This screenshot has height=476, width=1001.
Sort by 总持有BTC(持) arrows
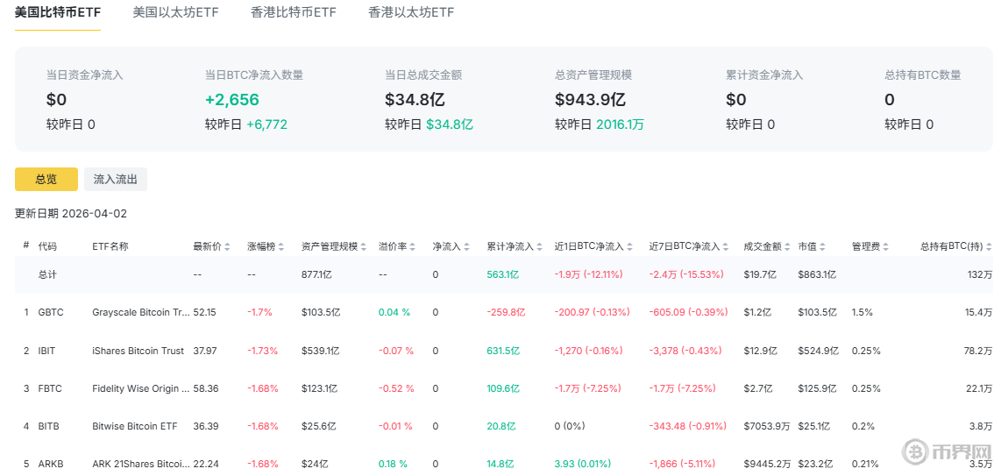pos(989,247)
